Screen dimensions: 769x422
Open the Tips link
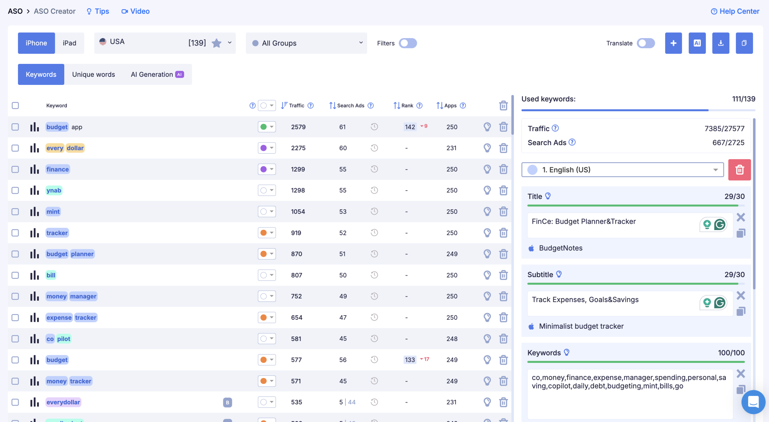coord(98,11)
